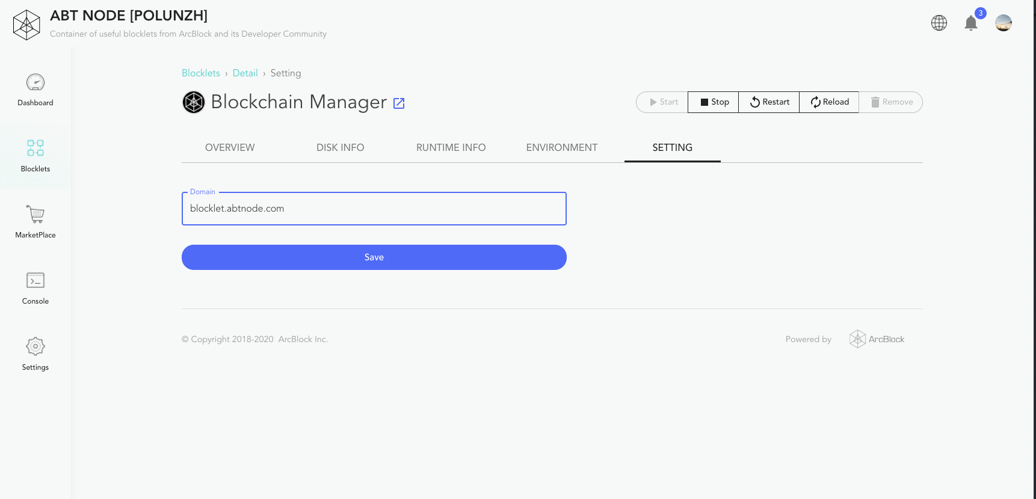
Task: Open the user avatar menu
Action: [1004, 23]
